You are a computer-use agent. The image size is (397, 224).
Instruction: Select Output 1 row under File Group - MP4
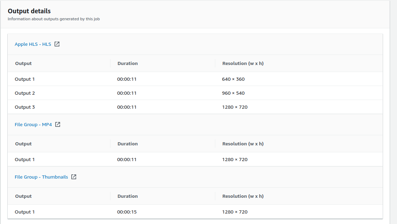[x=25, y=159]
